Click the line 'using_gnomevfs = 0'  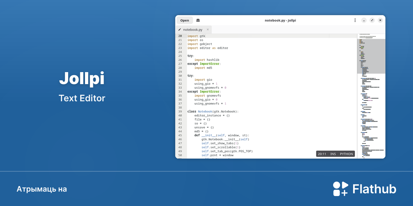[210, 88]
